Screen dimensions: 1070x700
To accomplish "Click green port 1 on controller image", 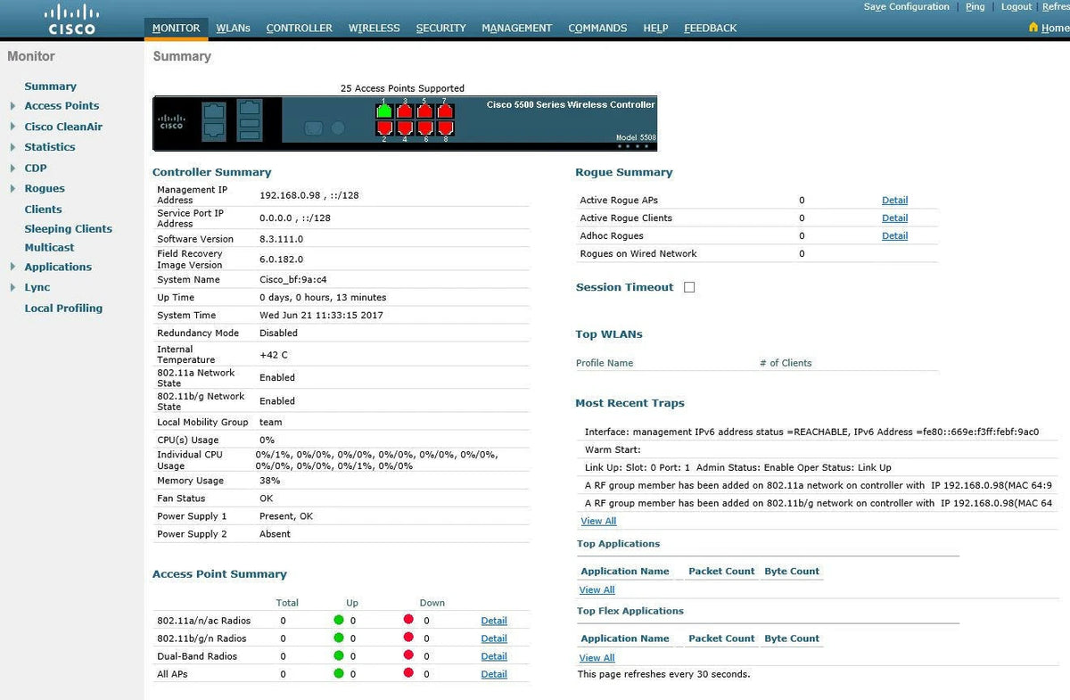I will tap(383, 111).
